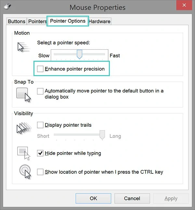Click the Snap To button-and-cursor icon

click(x=23, y=95)
